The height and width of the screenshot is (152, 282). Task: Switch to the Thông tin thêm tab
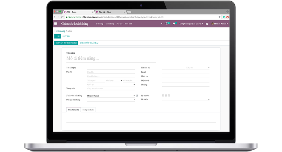point(88,110)
